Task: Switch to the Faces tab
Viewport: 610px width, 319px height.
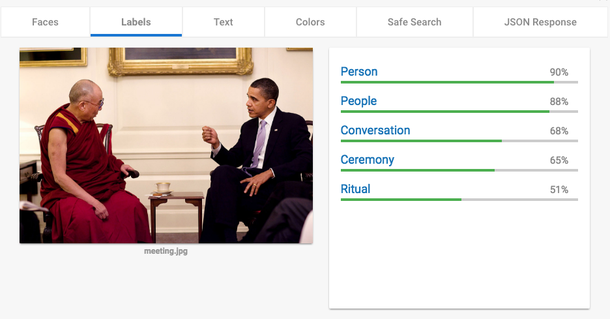Action: pos(45,22)
